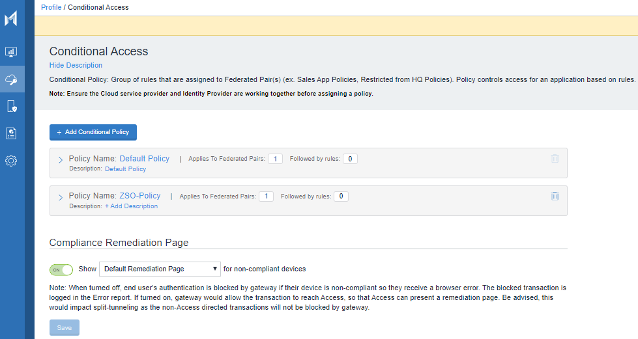This screenshot has height=339, width=638.
Task: Open the Default Remediation Page dropdown
Action: pos(160,269)
